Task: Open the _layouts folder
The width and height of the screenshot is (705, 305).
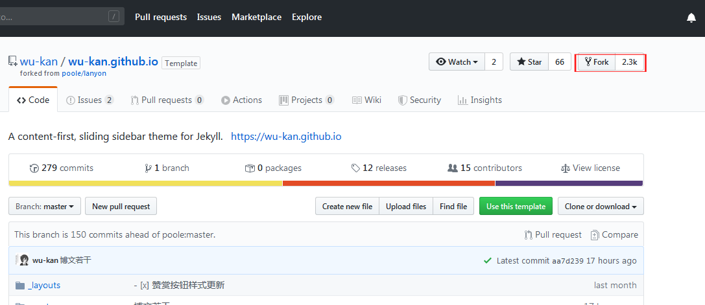Action: tap(44, 285)
